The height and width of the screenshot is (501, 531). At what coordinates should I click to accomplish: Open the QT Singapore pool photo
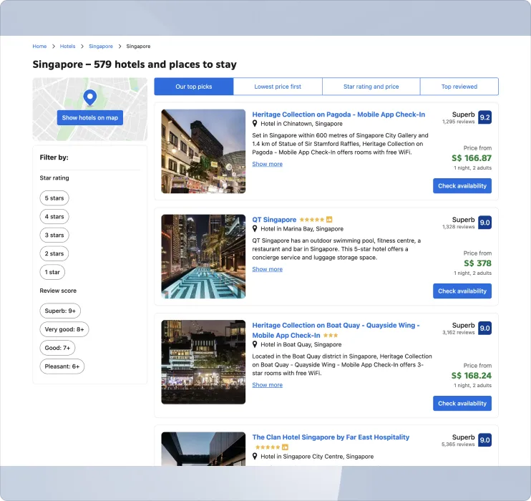pyautogui.click(x=203, y=256)
